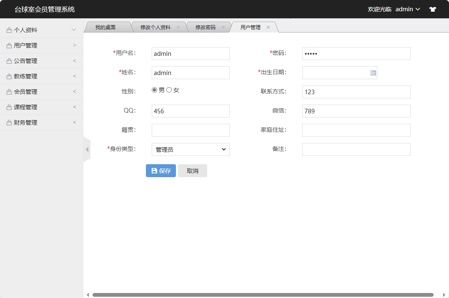Click the 取消 cancel button

coord(192,170)
